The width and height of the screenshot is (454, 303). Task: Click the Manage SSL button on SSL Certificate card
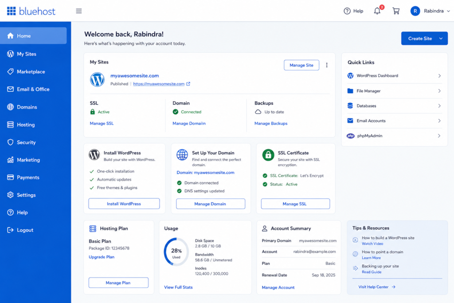pyautogui.click(x=295, y=204)
